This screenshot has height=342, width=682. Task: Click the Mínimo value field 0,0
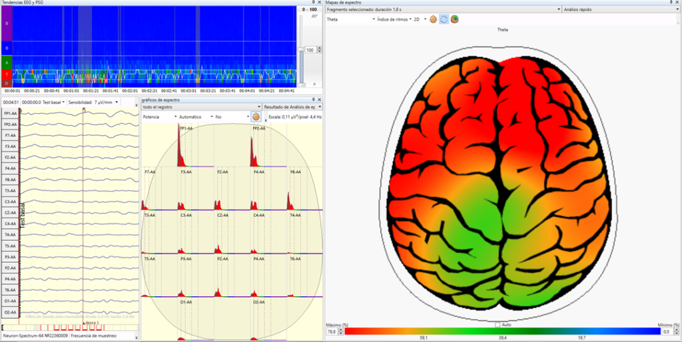[667, 331]
